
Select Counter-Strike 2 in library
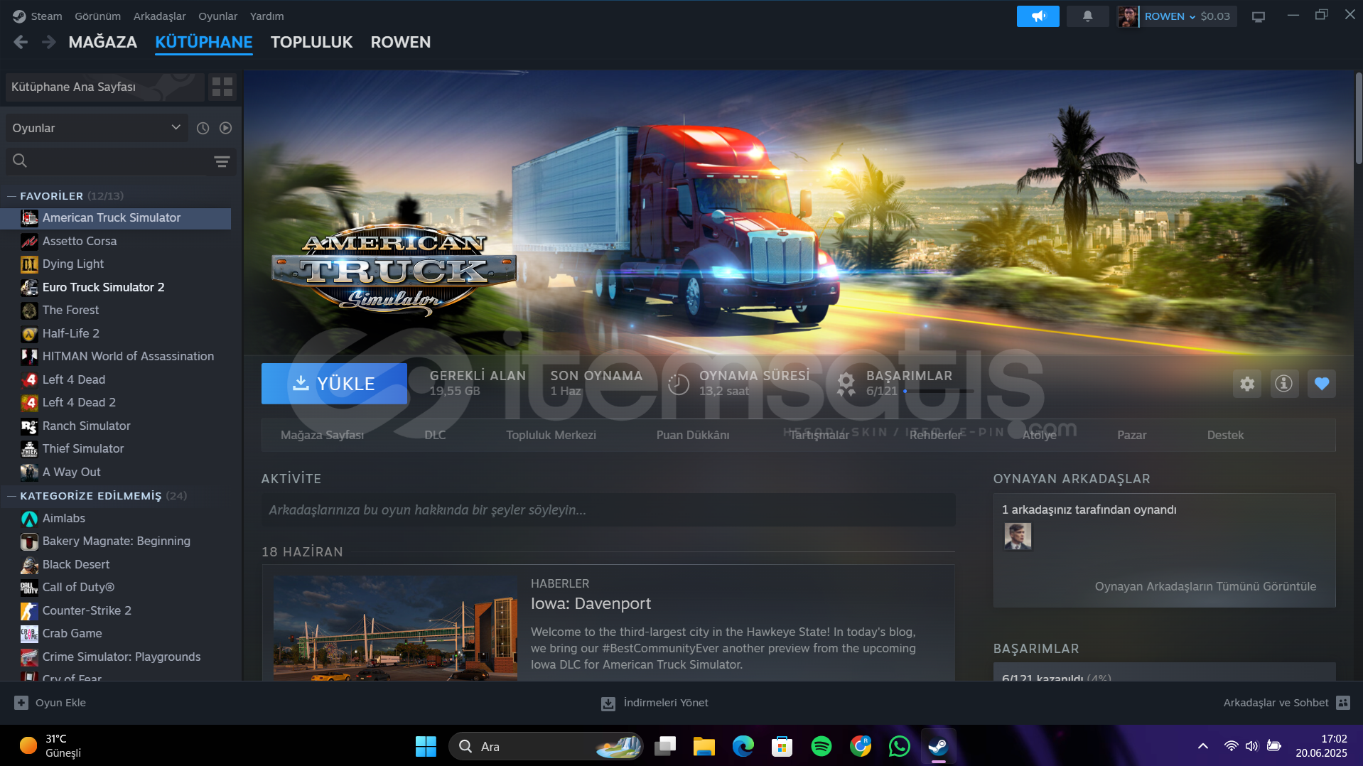point(87,610)
